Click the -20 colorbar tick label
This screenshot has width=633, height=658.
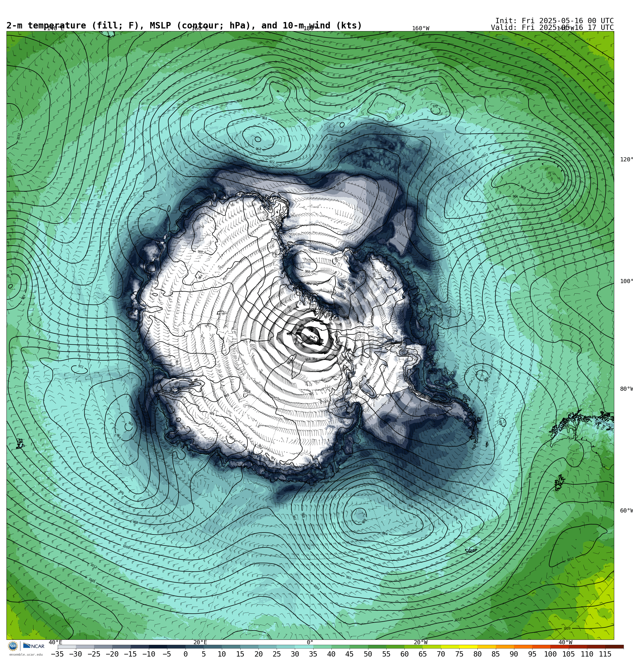pos(112,654)
